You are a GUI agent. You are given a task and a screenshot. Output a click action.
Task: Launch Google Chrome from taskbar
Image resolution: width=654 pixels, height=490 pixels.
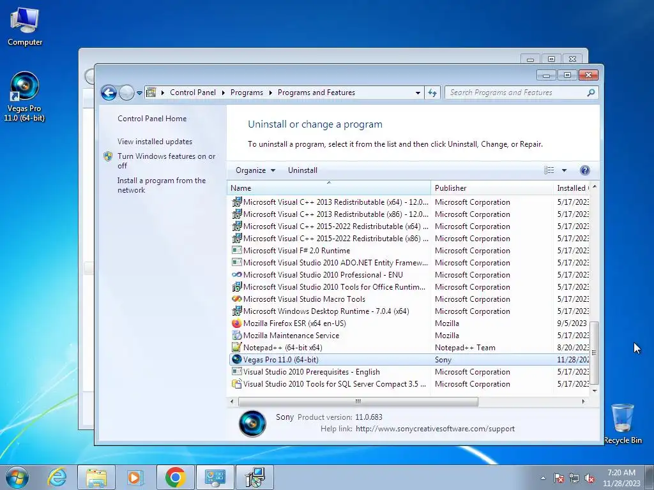pos(175,477)
